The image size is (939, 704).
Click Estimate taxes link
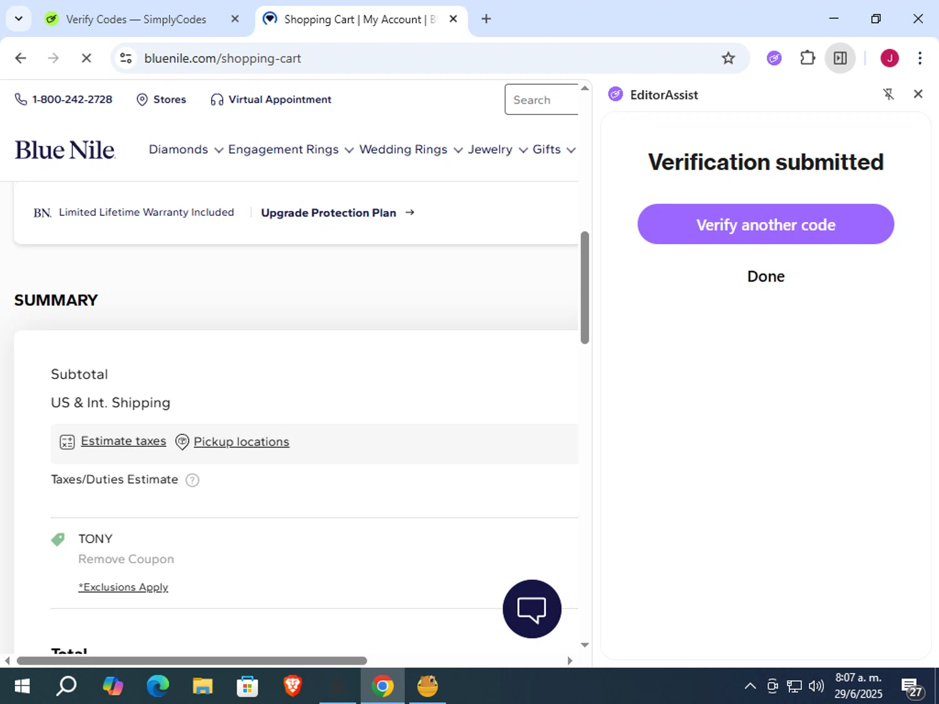123,441
